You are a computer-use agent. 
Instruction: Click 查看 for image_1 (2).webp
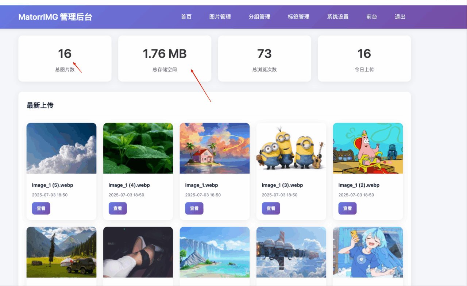point(347,208)
